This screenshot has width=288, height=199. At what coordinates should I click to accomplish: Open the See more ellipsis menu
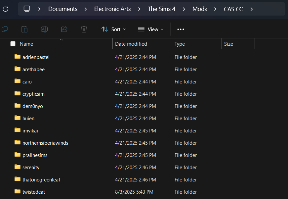pyautogui.click(x=181, y=29)
